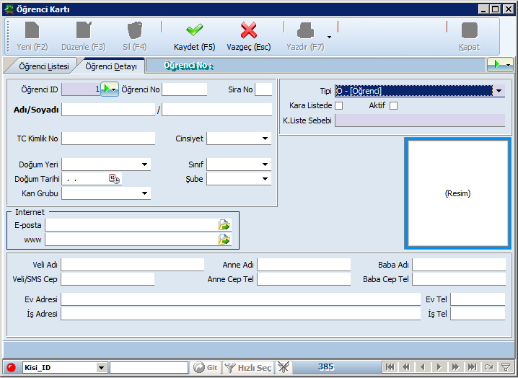
Task: Click the filter funnel icon at the bottom right
Action: (x=506, y=367)
